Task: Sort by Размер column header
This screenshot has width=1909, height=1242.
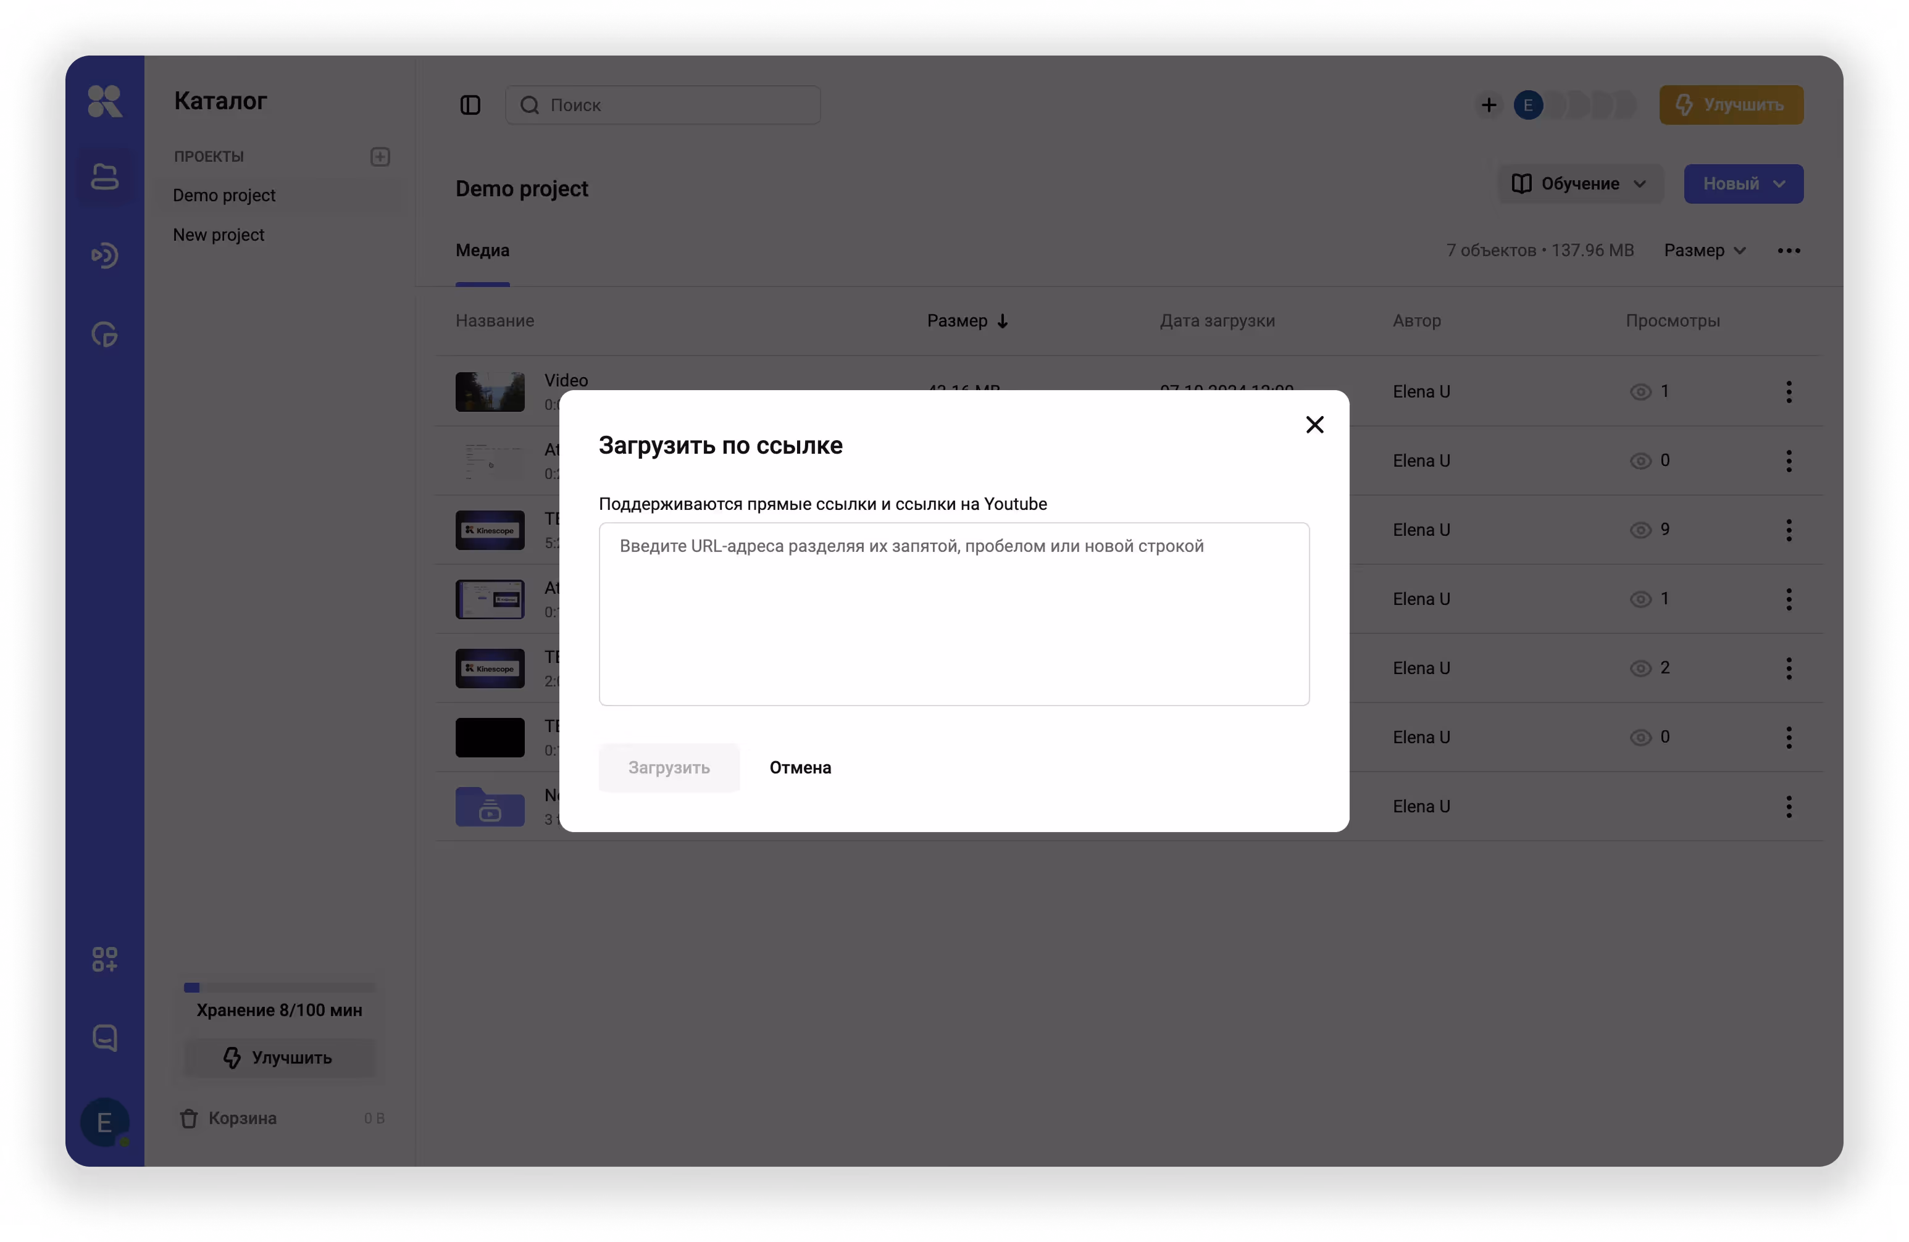Action: point(967,321)
